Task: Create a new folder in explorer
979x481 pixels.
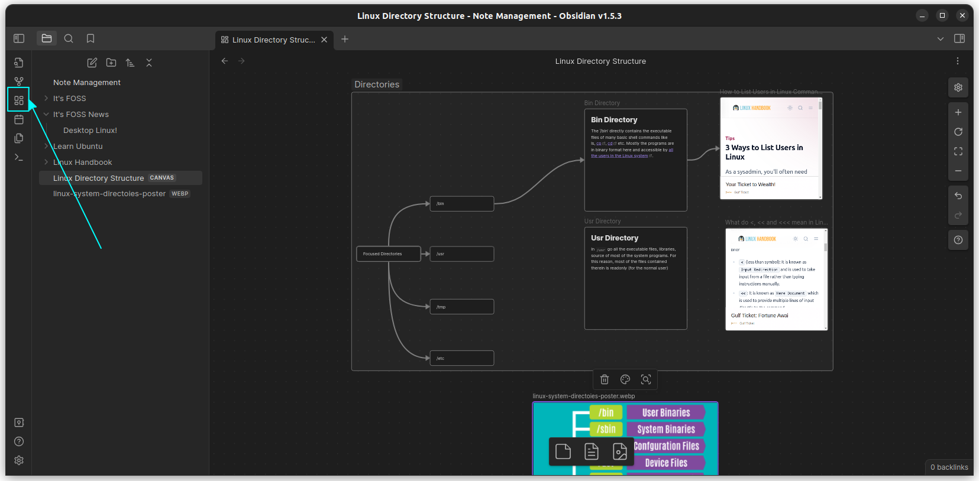Action: (111, 63)
